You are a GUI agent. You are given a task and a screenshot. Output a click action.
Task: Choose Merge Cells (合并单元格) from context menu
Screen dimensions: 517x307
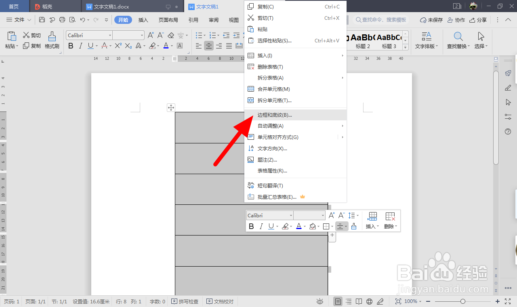pyautogui.click(x=296, y=89)
